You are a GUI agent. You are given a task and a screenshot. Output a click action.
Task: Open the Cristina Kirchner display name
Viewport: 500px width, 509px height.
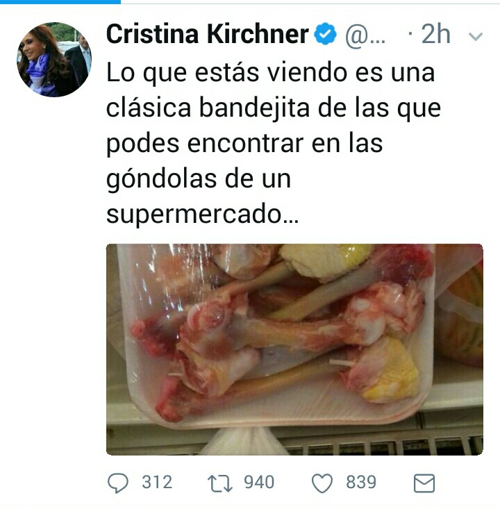(207, 34)
